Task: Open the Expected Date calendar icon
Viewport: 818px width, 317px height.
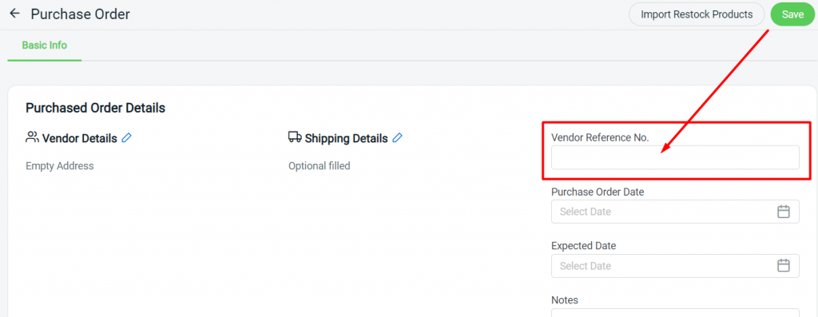Action: [x=784, y=265]
